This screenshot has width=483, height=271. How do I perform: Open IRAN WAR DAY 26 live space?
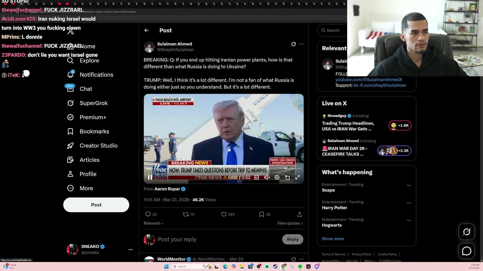point(345,151)
